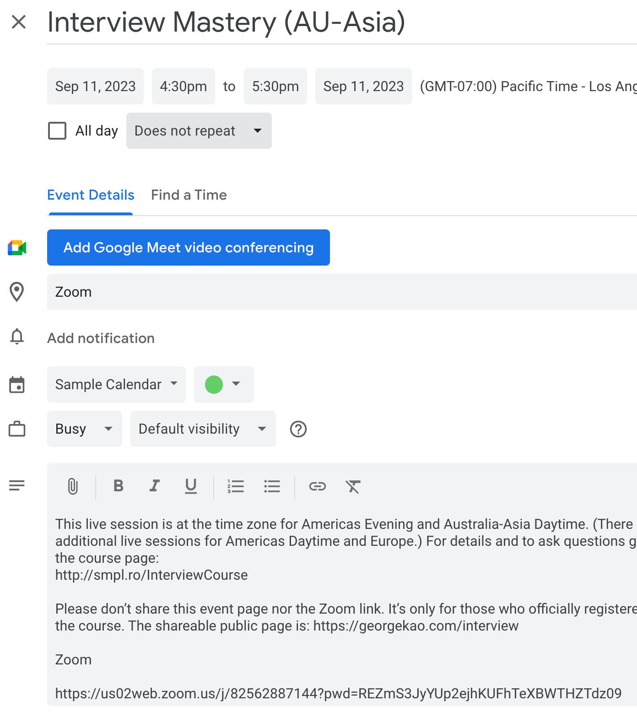The image size is (637, 718).
Task: Open the start date Sep 11, 2023
Action: click(x=95, y=87)
